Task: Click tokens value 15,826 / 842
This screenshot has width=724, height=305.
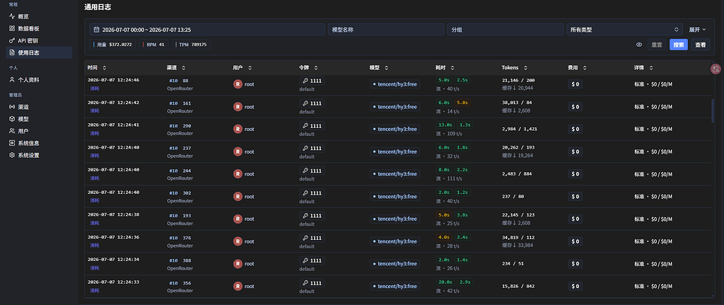Action: coord(518,286)
